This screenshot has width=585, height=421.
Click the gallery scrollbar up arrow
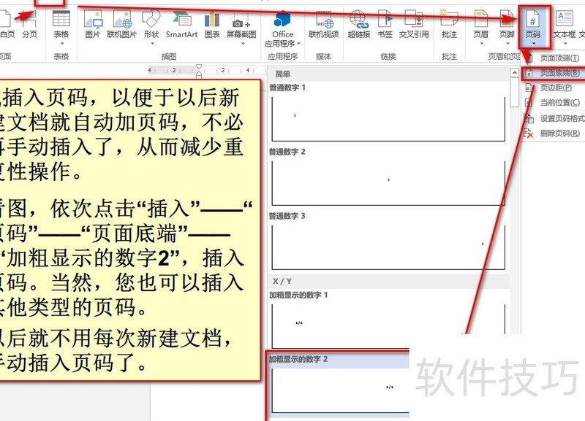click(x=515, y=72)
